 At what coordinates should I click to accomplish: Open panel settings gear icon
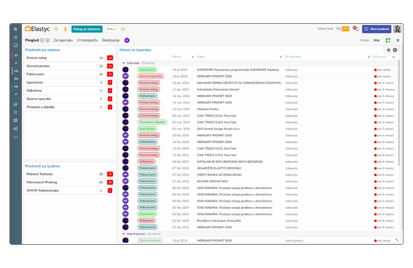[388, 50]
